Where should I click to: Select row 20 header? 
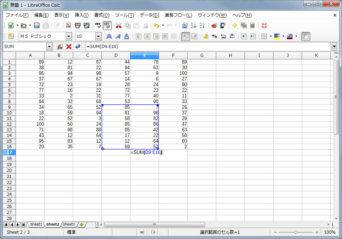[9, 171]
